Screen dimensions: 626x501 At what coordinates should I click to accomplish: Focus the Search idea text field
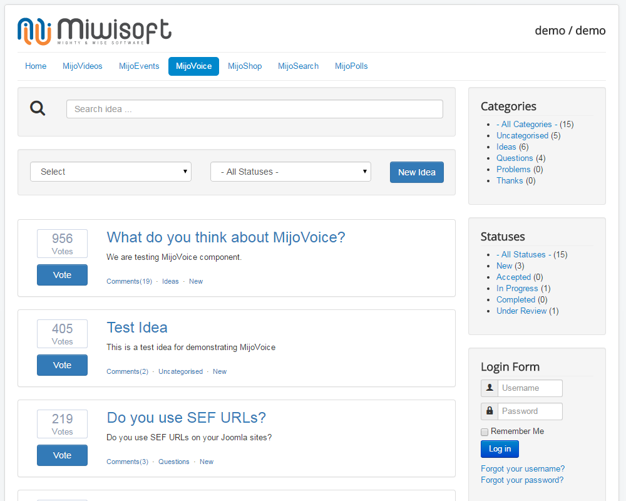(254, 109)
